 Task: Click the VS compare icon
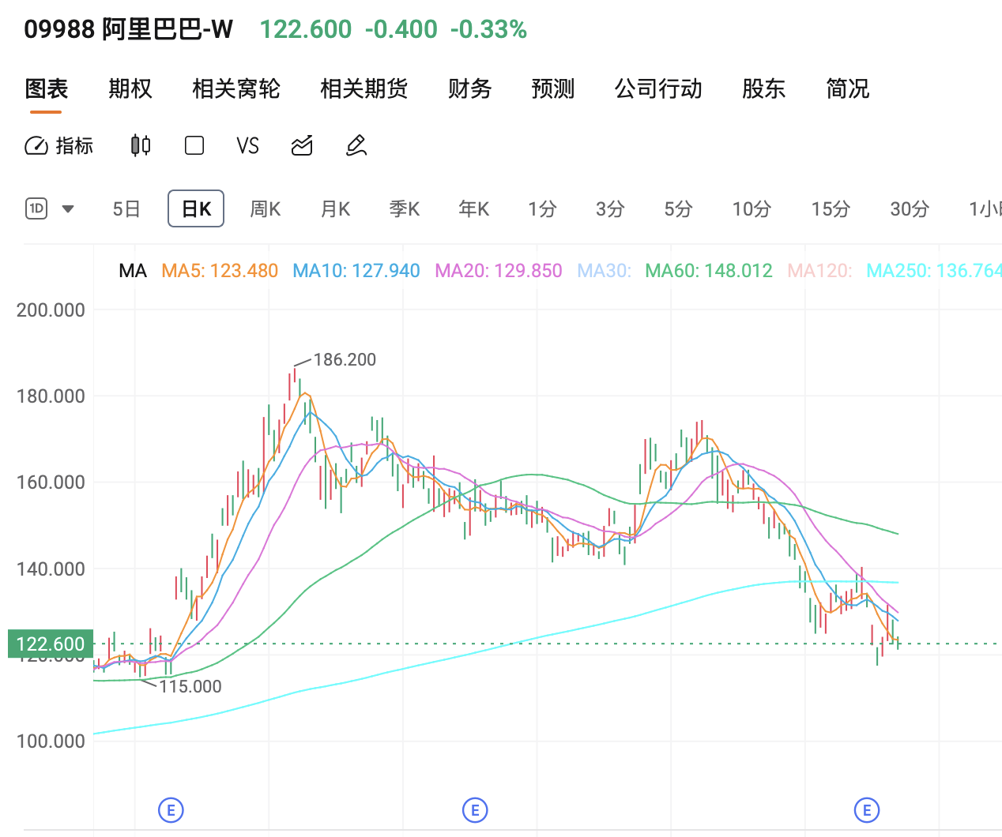click(247, 146)
